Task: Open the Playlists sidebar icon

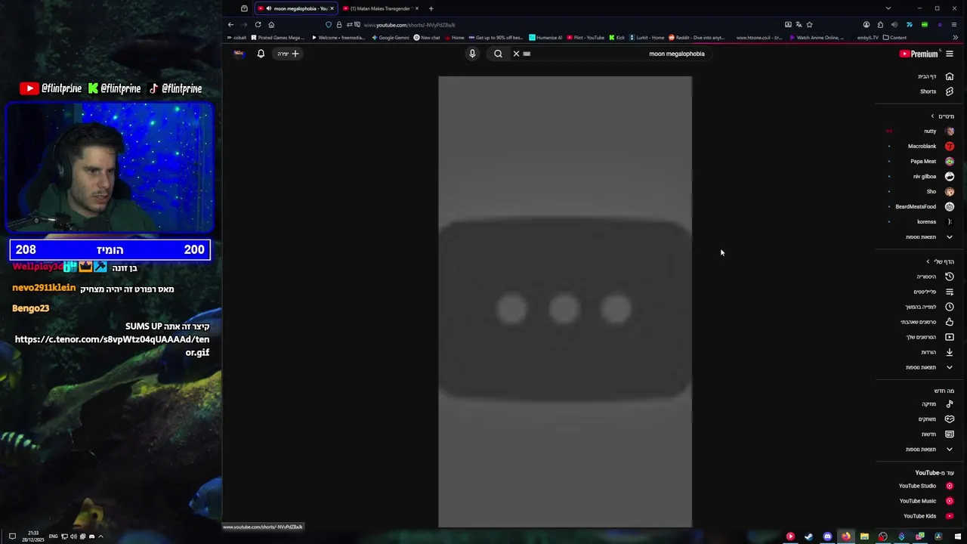Action: pyautogui.click(x=950, y=292)
